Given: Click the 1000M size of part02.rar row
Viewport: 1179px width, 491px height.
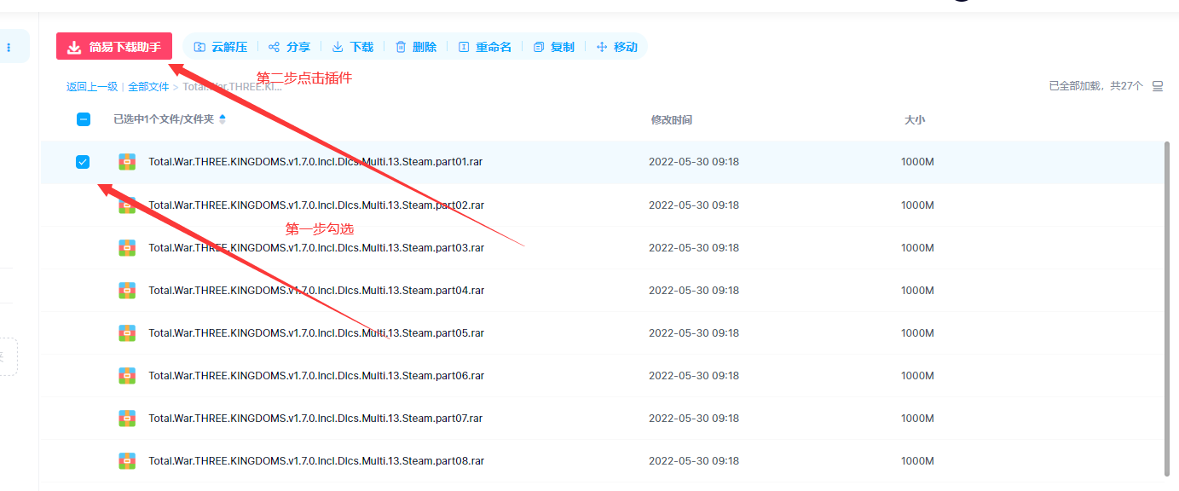Looking at the screenshot, I should tap(917, 205).
